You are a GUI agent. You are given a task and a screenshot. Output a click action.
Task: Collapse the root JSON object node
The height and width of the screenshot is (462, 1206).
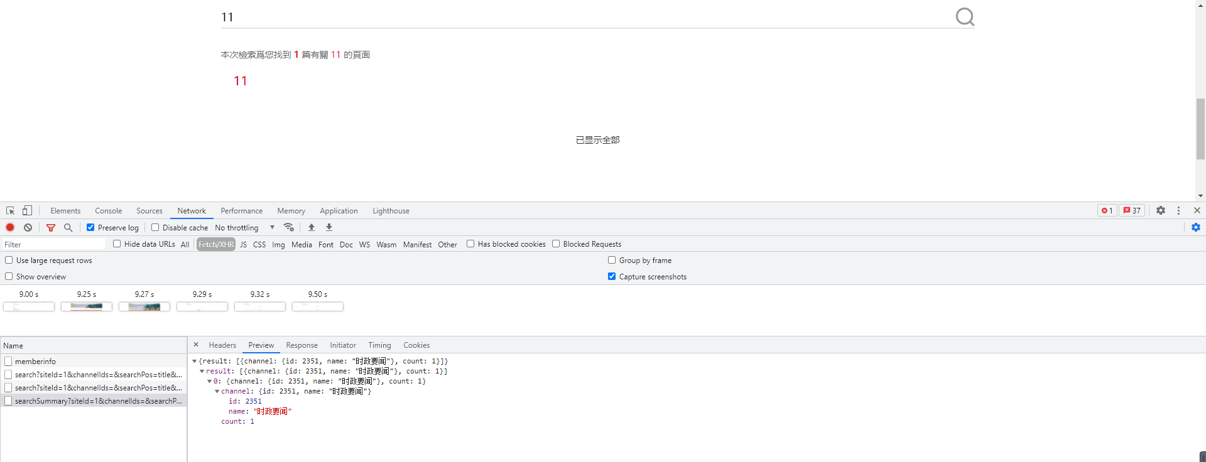[195, 362]
